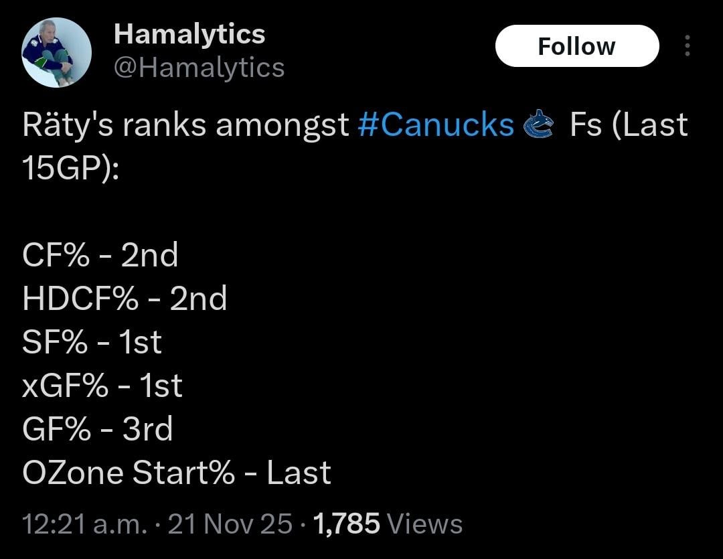
Task: Open the tweet author's profile picture
Action: (x=57, y=52)
